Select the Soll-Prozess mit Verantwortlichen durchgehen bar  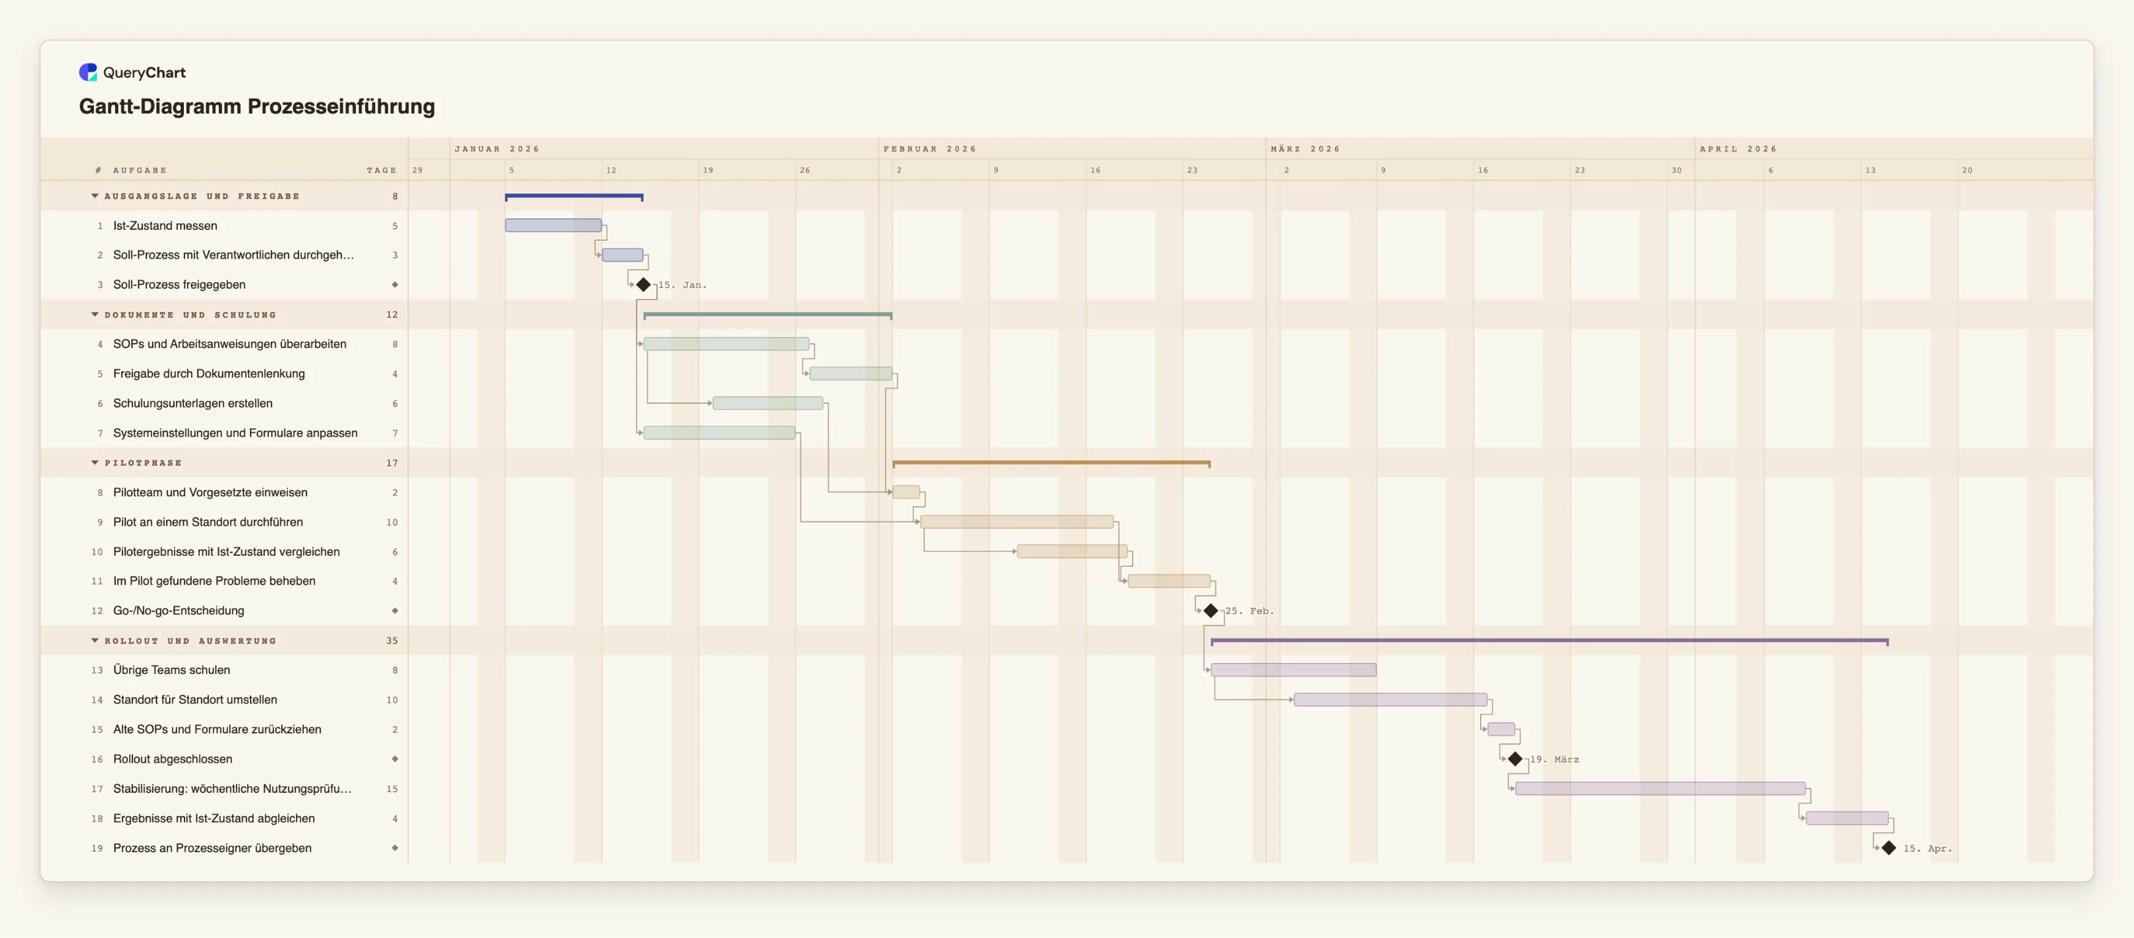[x=622, y=255]
